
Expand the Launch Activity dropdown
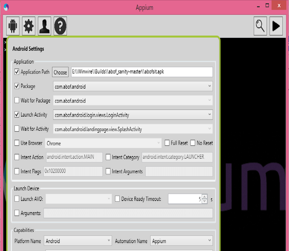(x=133, y=115)
